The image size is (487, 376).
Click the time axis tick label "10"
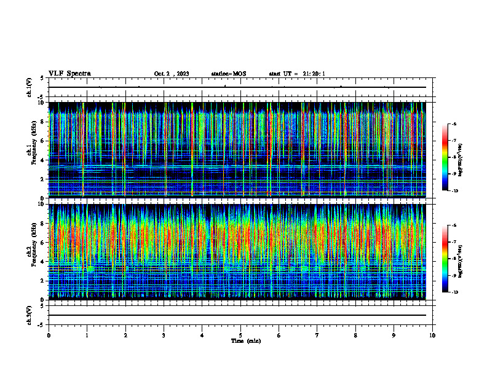(x=432, y=335)
